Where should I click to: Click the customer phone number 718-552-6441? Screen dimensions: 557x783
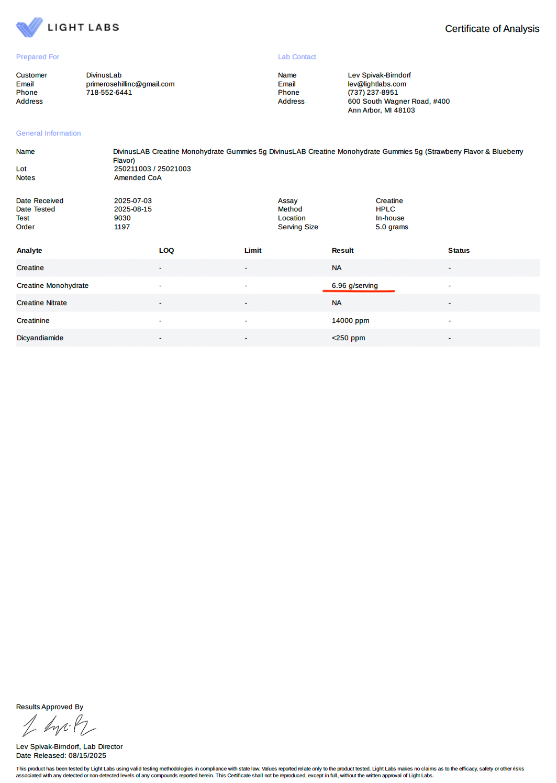pos(109,93)
